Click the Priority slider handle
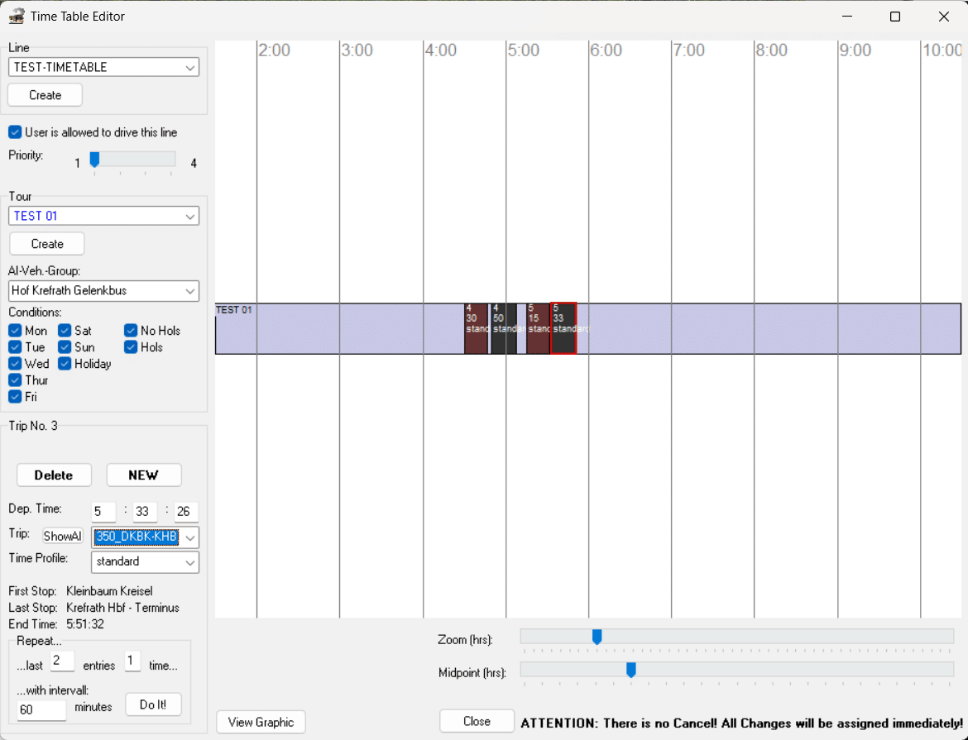This screenshot has height=740, width=968. point(94,160)
